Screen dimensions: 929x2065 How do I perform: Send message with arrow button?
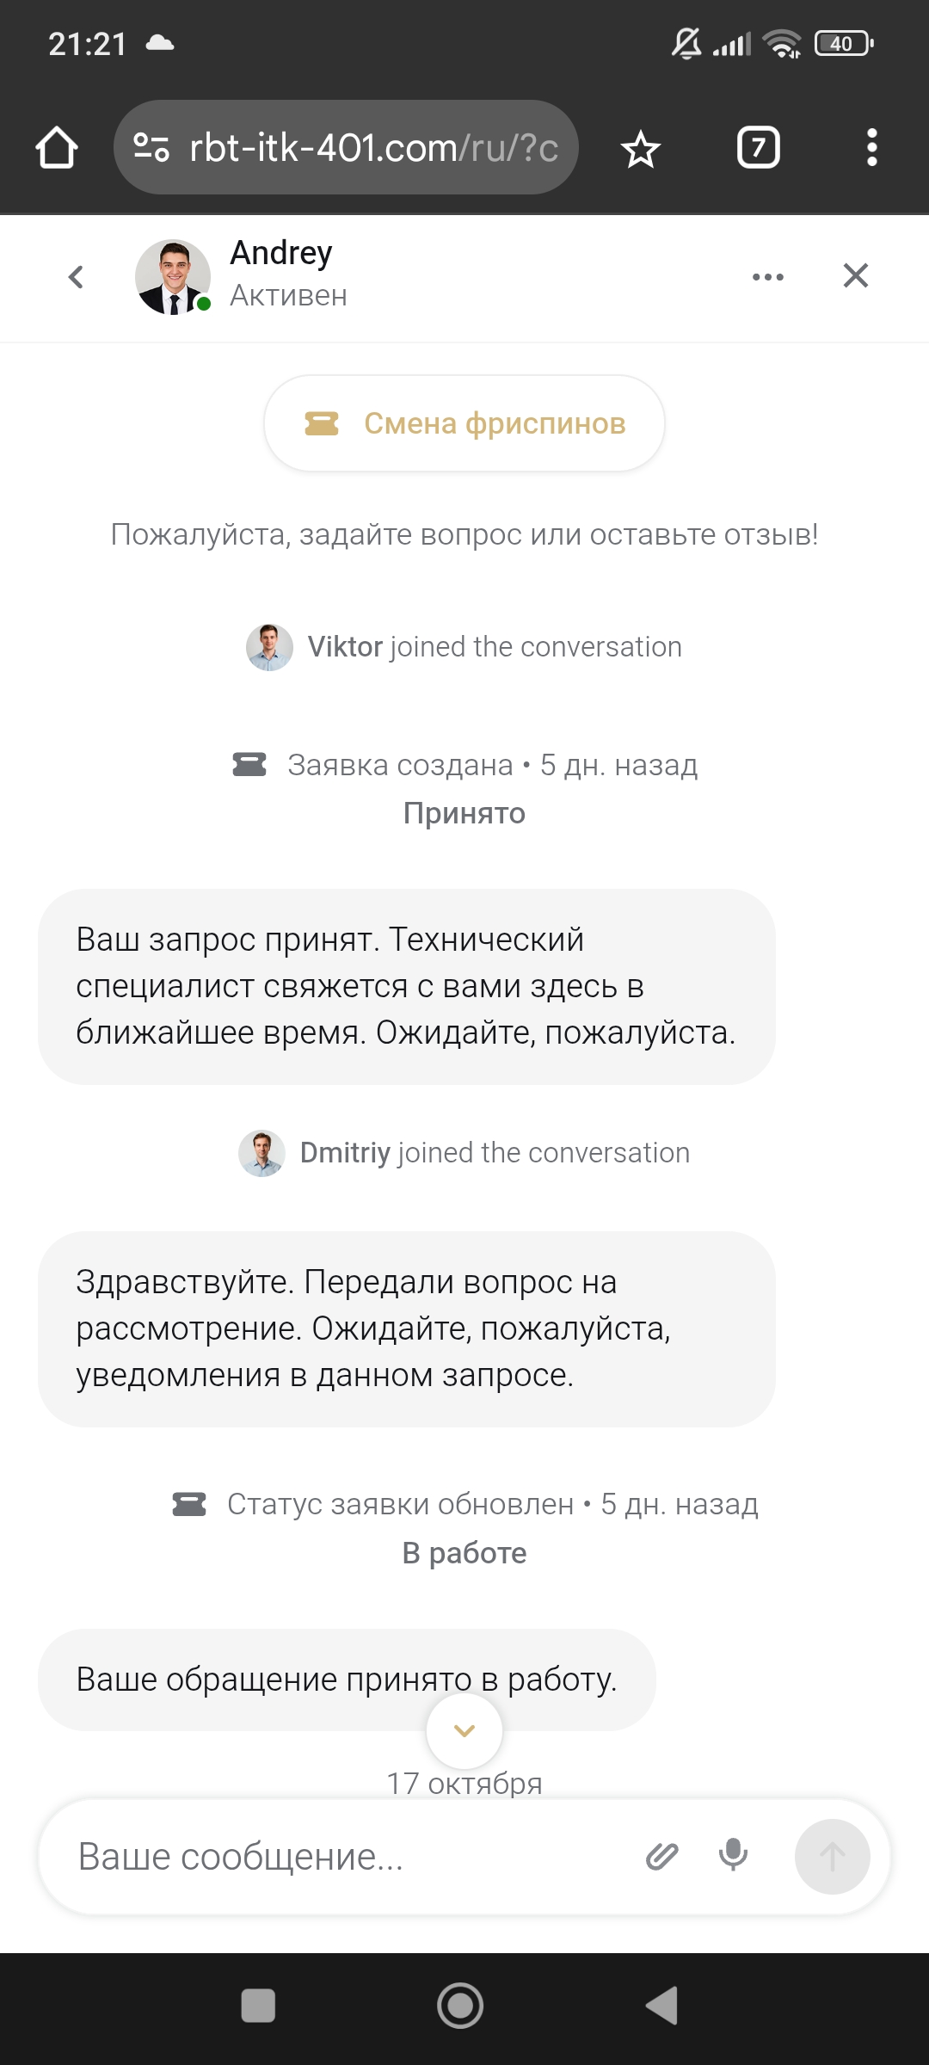(x=832, y=1857)
